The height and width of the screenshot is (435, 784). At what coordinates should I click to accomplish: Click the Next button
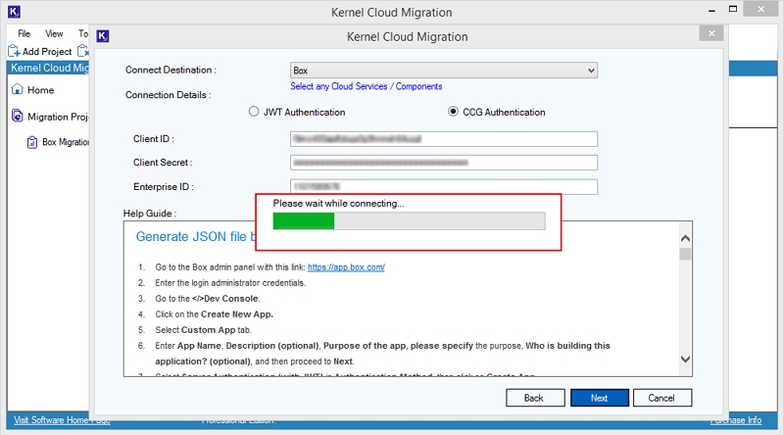point(599,398)
